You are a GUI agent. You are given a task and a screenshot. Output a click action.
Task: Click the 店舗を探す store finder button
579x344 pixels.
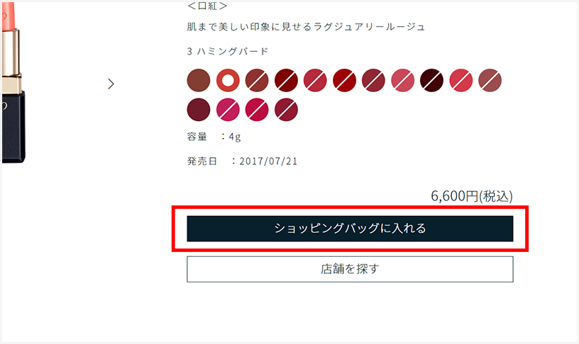point(350,269)
